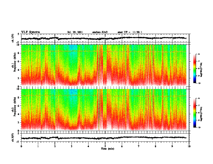This screenshot has width=213, height=164.
Task: Click the ch.2 spectrogram panel
Action: coord(104,110)
